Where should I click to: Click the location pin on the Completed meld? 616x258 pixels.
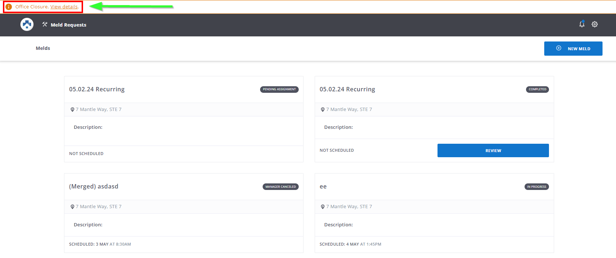(322, 110)
